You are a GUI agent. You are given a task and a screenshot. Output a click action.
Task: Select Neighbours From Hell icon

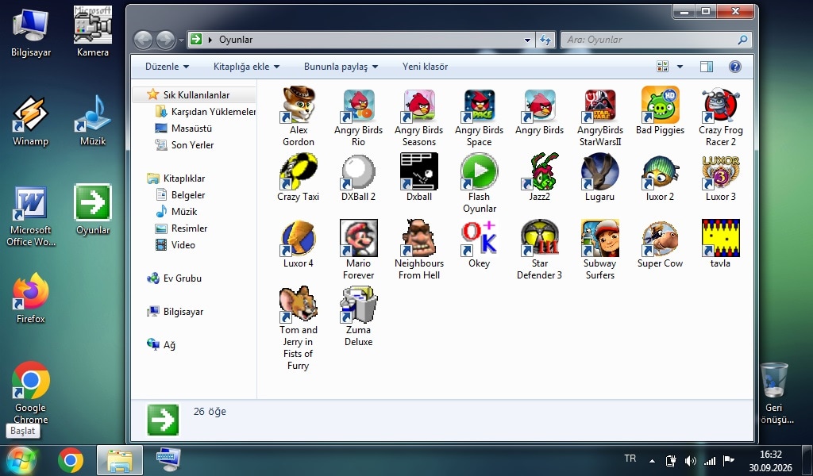419,250
